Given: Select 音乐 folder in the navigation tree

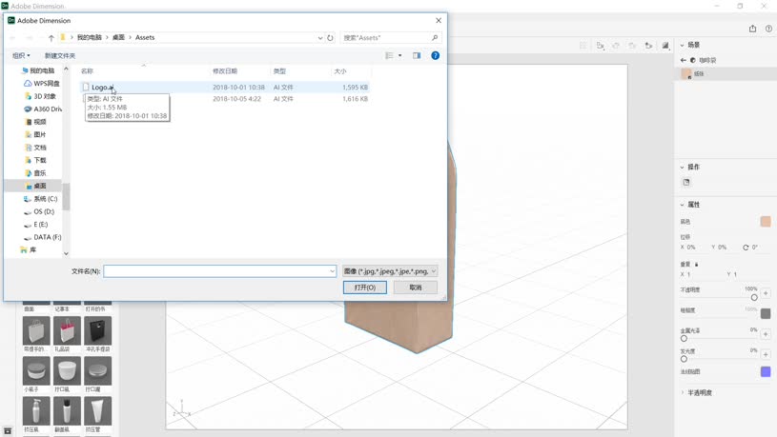Looking at the screenshot, I should pos(35,173).
